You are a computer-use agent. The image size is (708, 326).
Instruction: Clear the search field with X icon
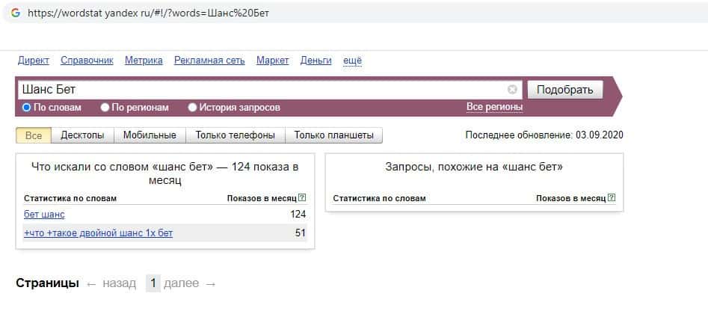click(512, 90)
